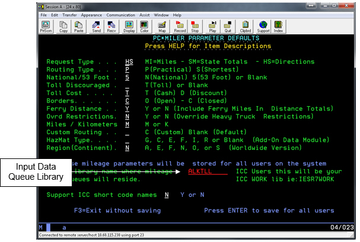Image resolution: width=360 pixels, height=242 pixels.
Task: Open the Support globe icon
Action: point(263,27)
